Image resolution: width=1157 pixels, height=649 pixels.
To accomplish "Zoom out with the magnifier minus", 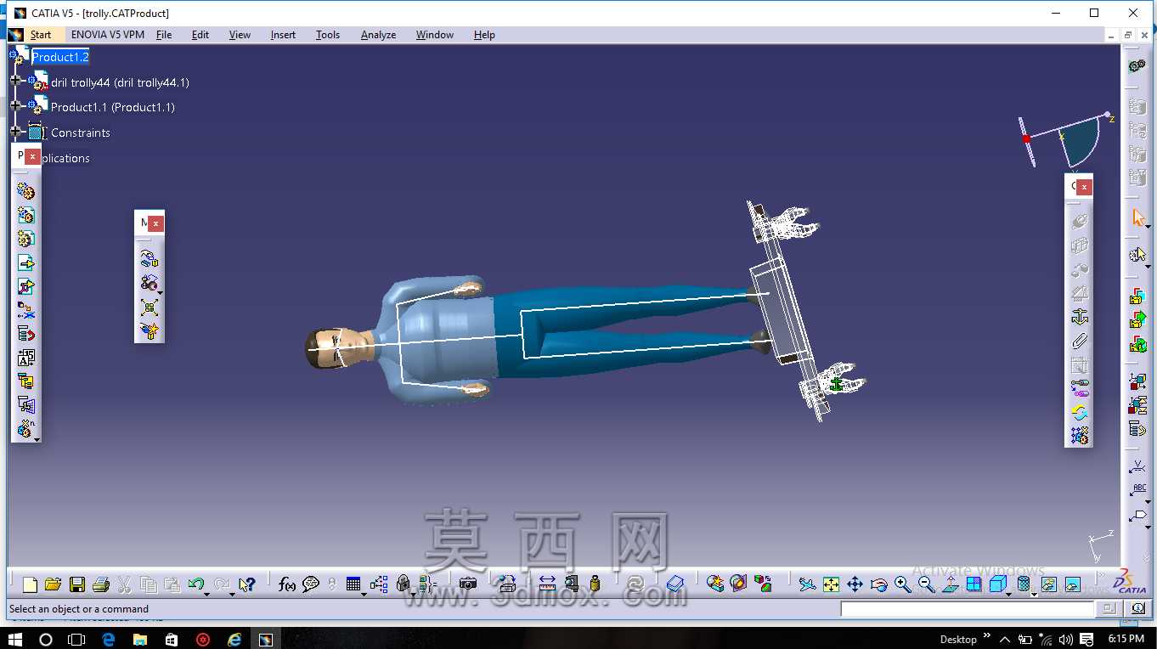I will (926, 584).
